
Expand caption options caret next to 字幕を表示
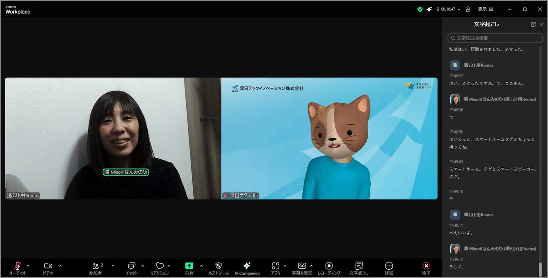[311, 266]
